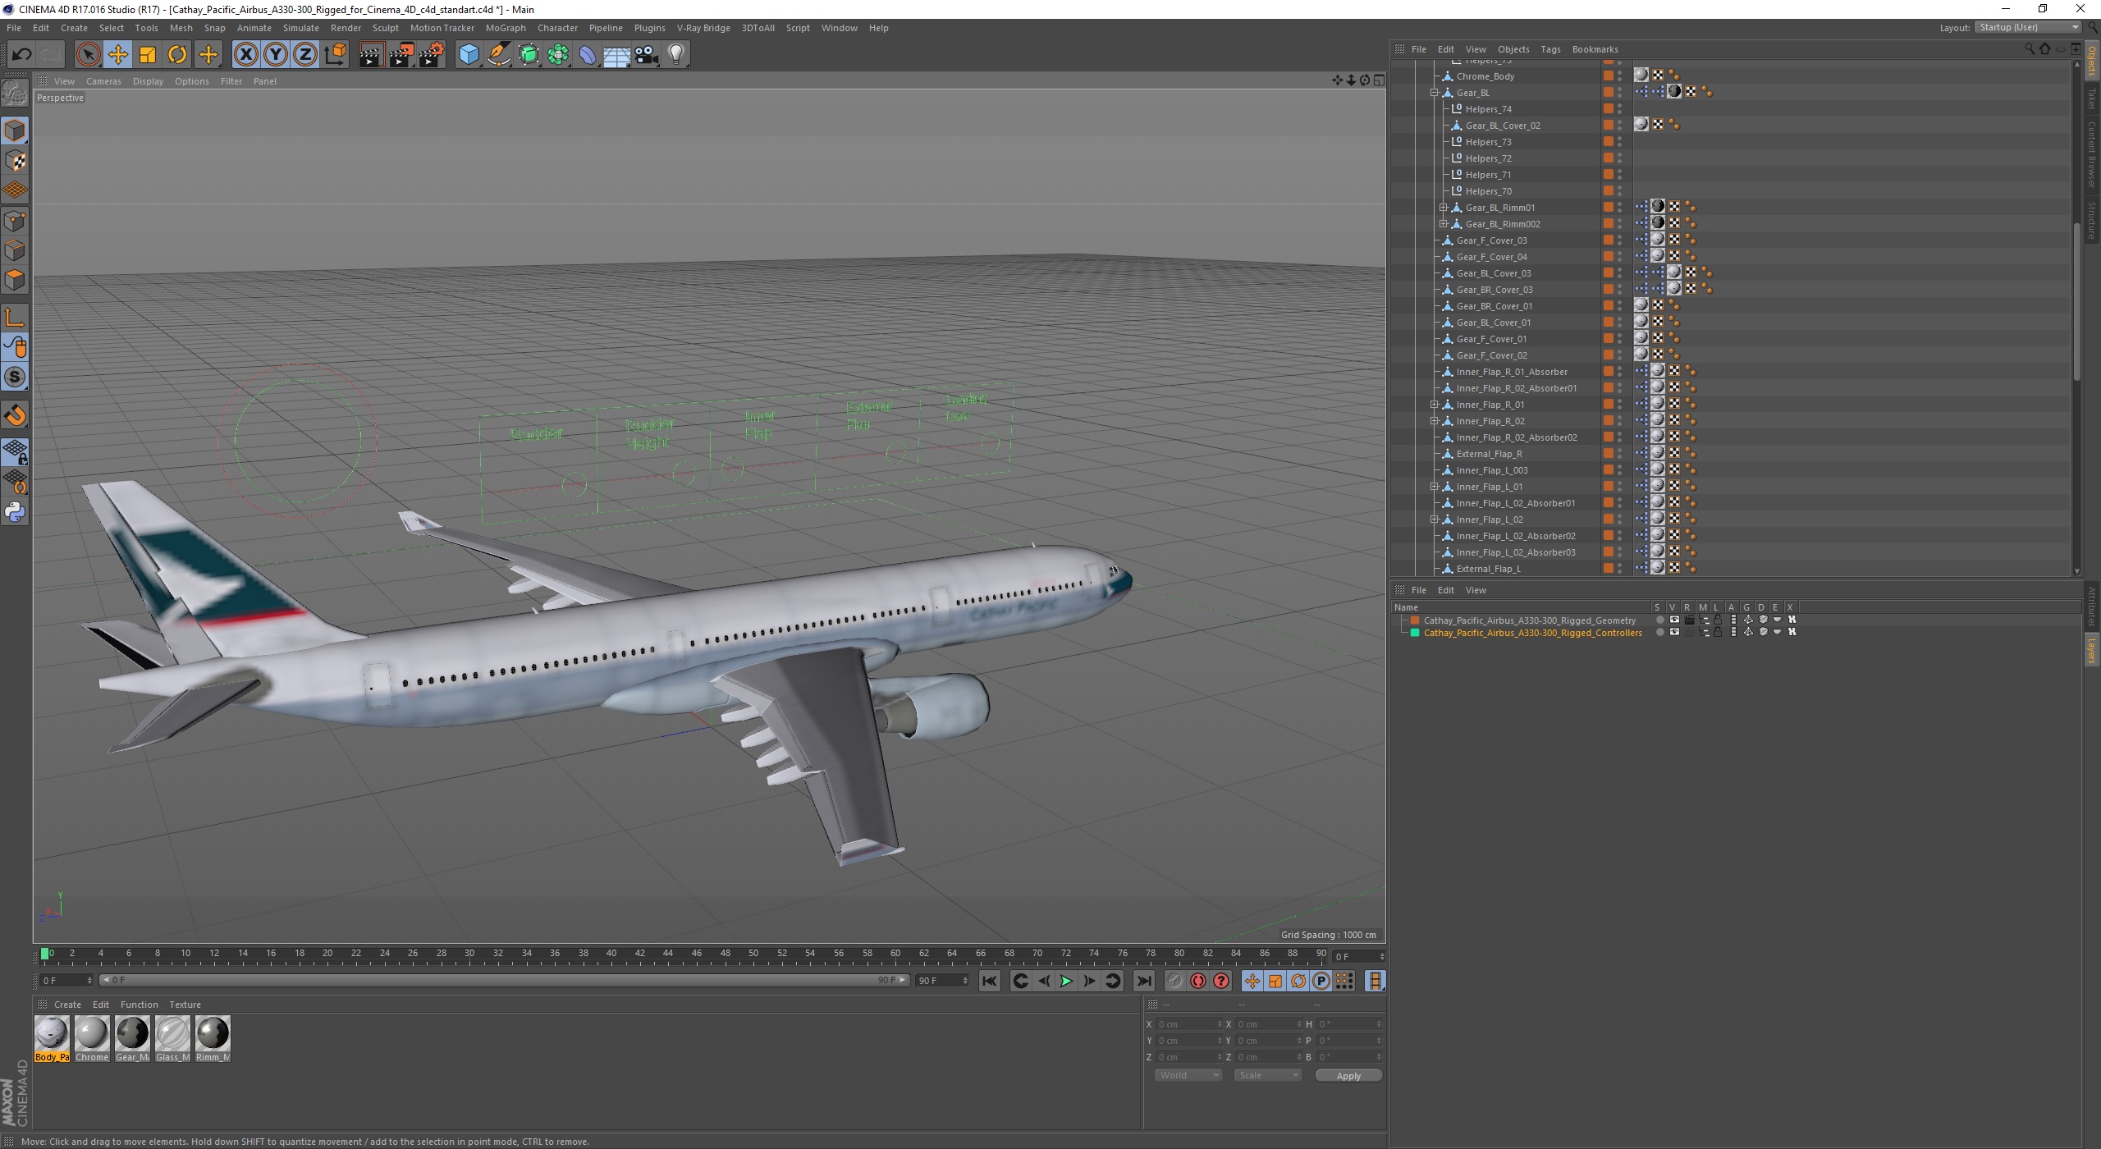Add a Light object

click(676, 55)
